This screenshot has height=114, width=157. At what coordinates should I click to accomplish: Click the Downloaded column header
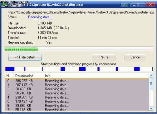point(28,76)
